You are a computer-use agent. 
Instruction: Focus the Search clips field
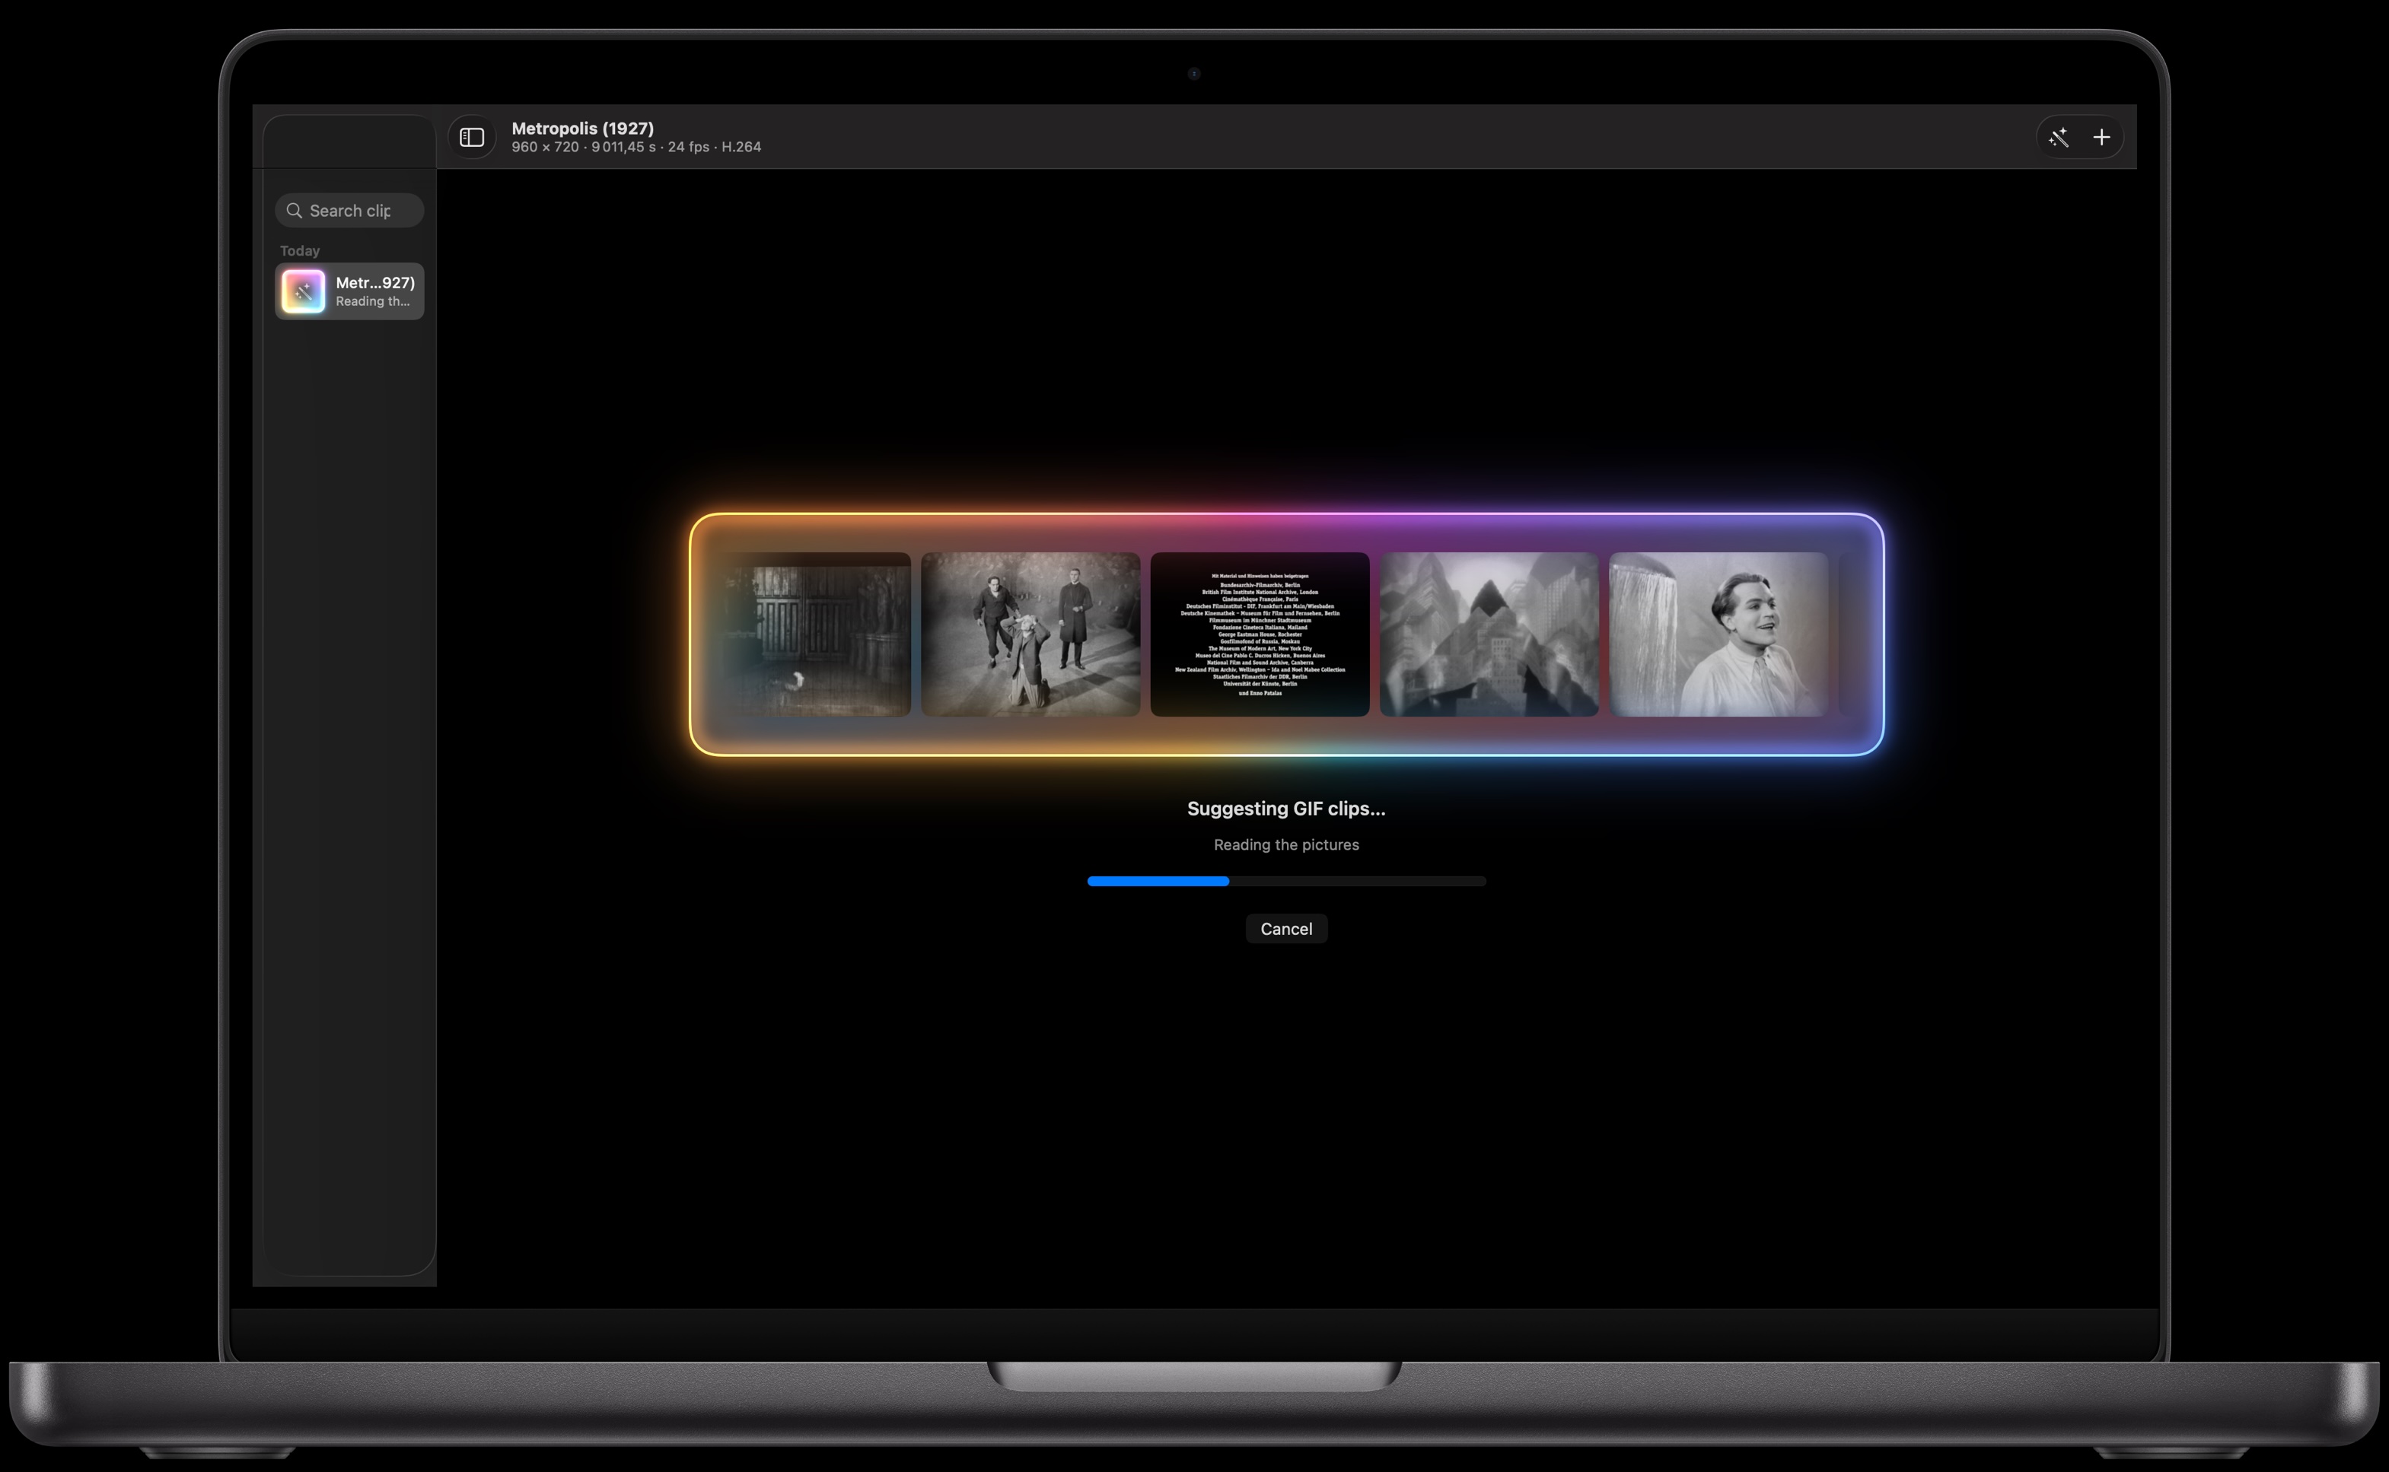tap(349, 210)
